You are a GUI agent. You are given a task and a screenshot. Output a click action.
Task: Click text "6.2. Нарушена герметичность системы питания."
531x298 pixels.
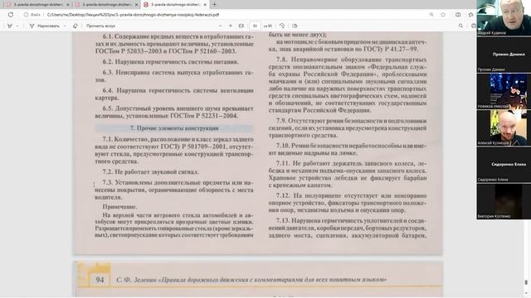coord(170,62)
